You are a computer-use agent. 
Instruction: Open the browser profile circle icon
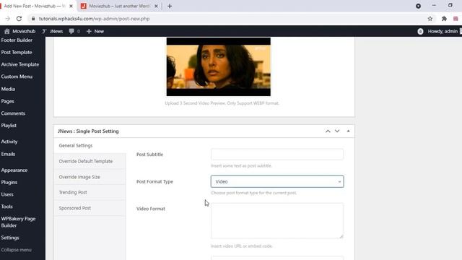[419, 6]
